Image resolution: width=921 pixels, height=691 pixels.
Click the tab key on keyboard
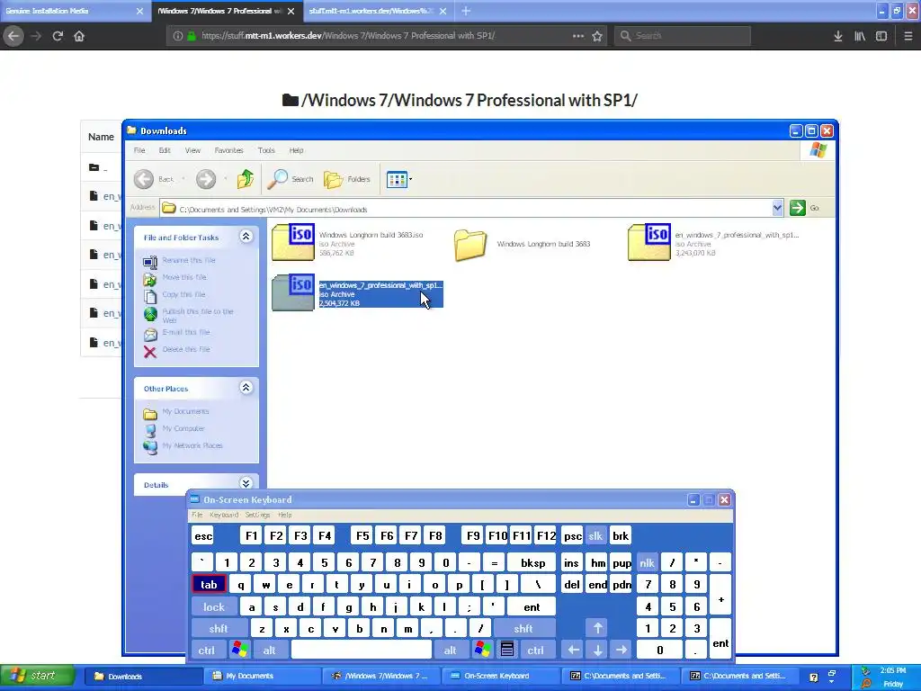(x=209, y=585)
